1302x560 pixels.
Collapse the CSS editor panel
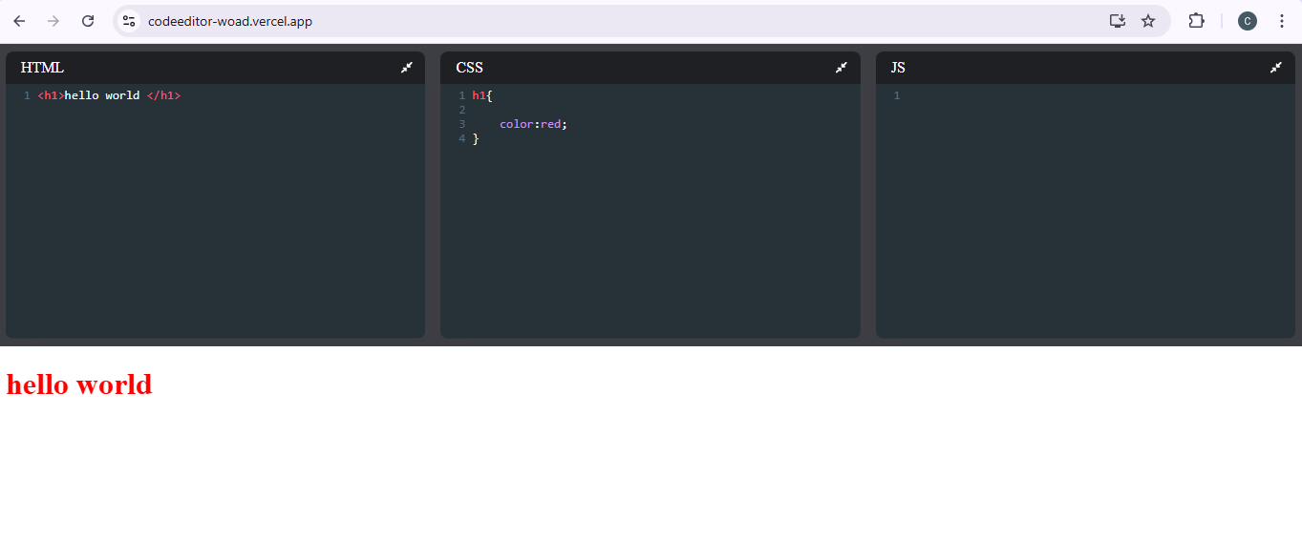pyautogui.click(x=842, y=68)
